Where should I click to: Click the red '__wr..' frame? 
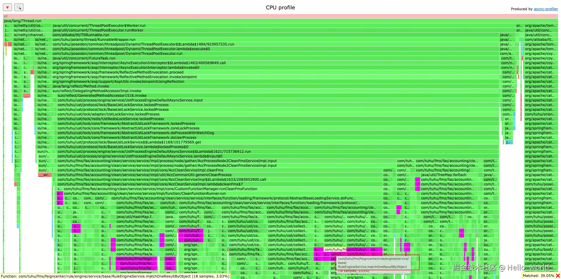(x=45, y=175)
